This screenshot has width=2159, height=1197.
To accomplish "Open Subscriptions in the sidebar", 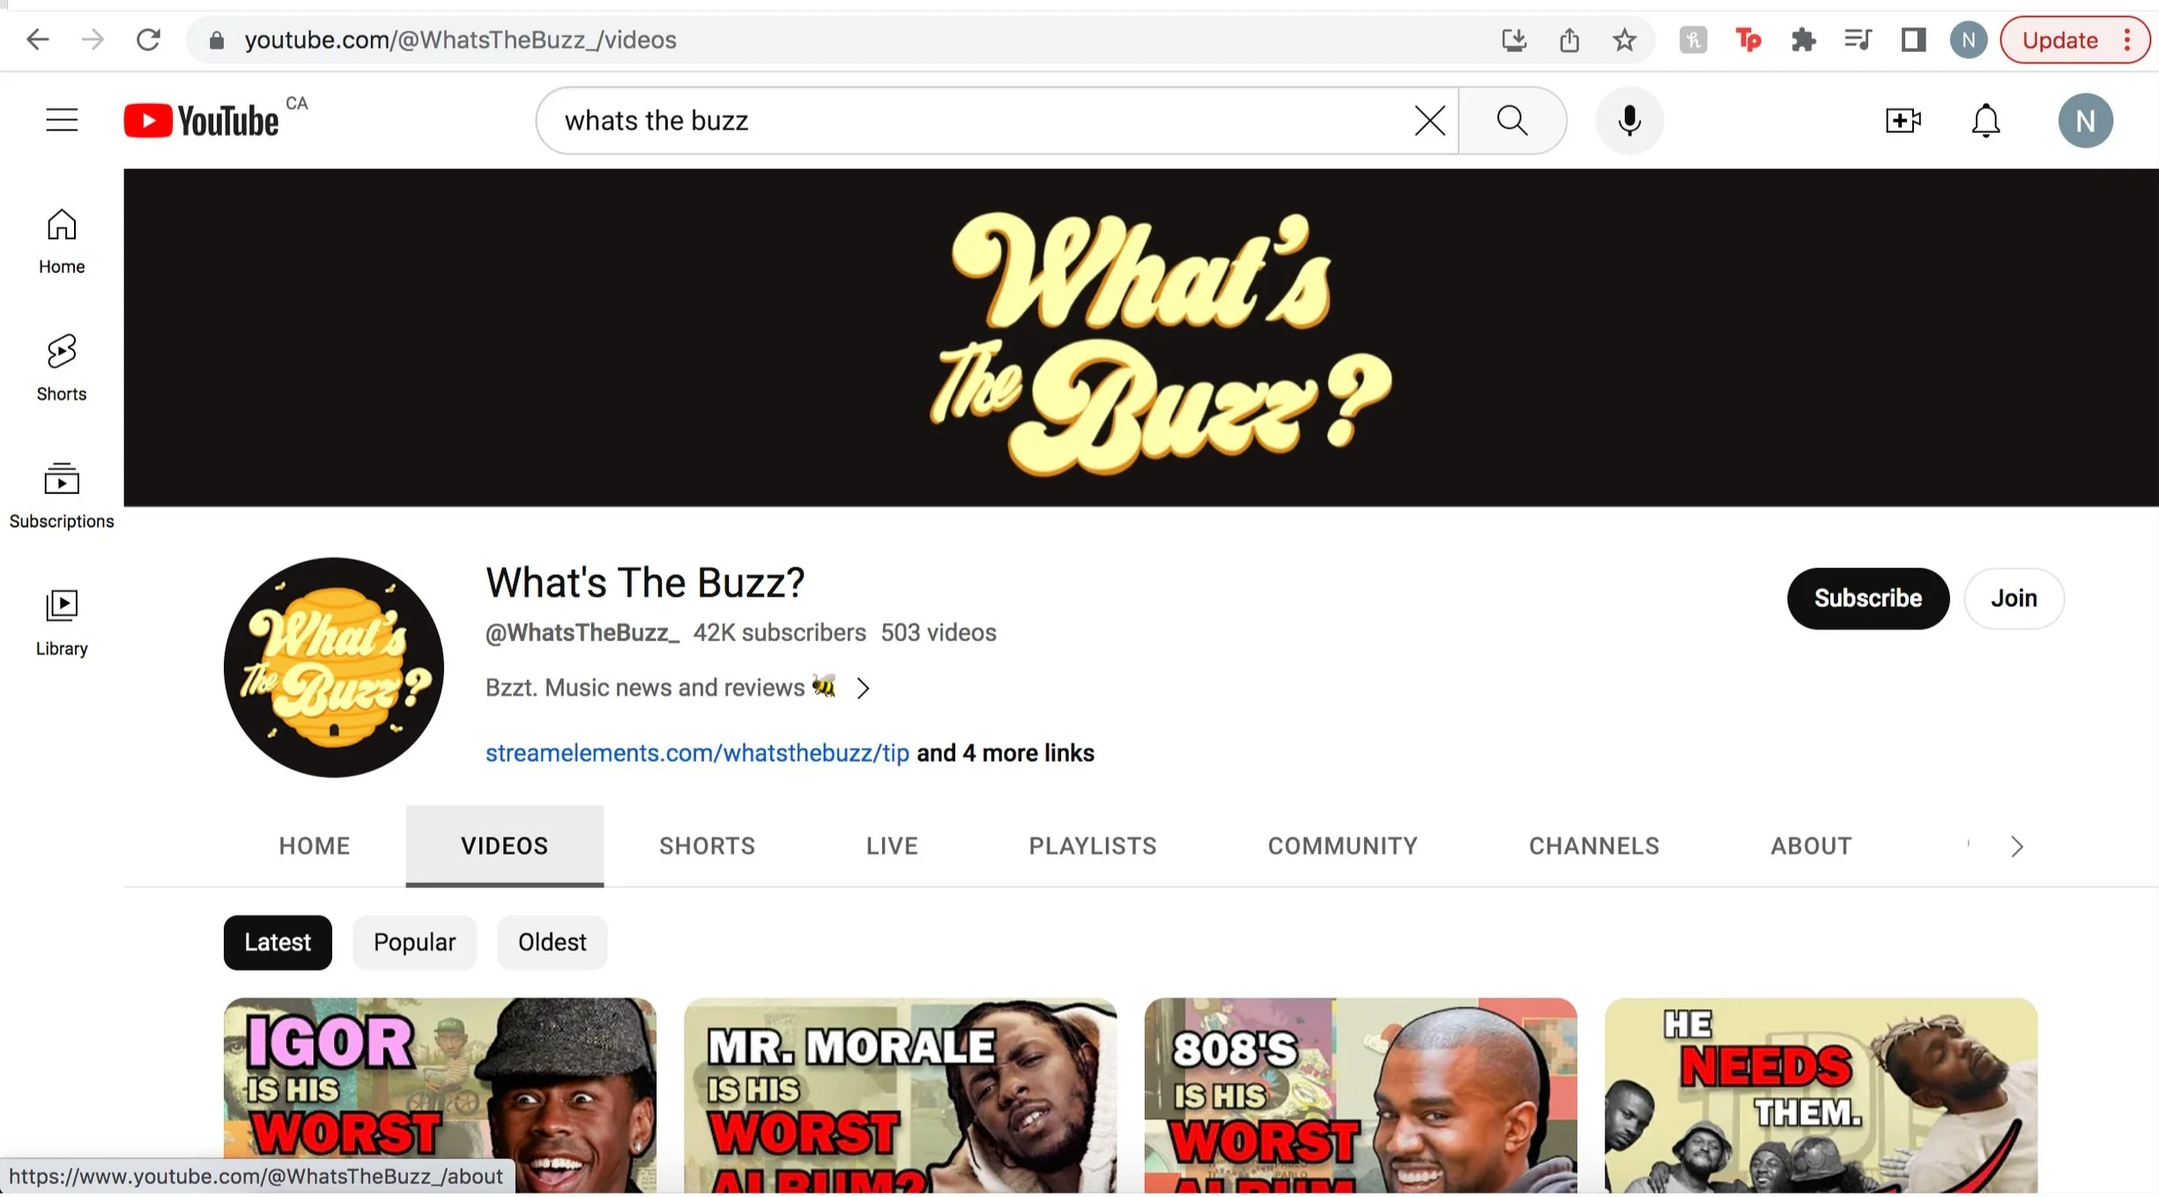I will [62, 495].
